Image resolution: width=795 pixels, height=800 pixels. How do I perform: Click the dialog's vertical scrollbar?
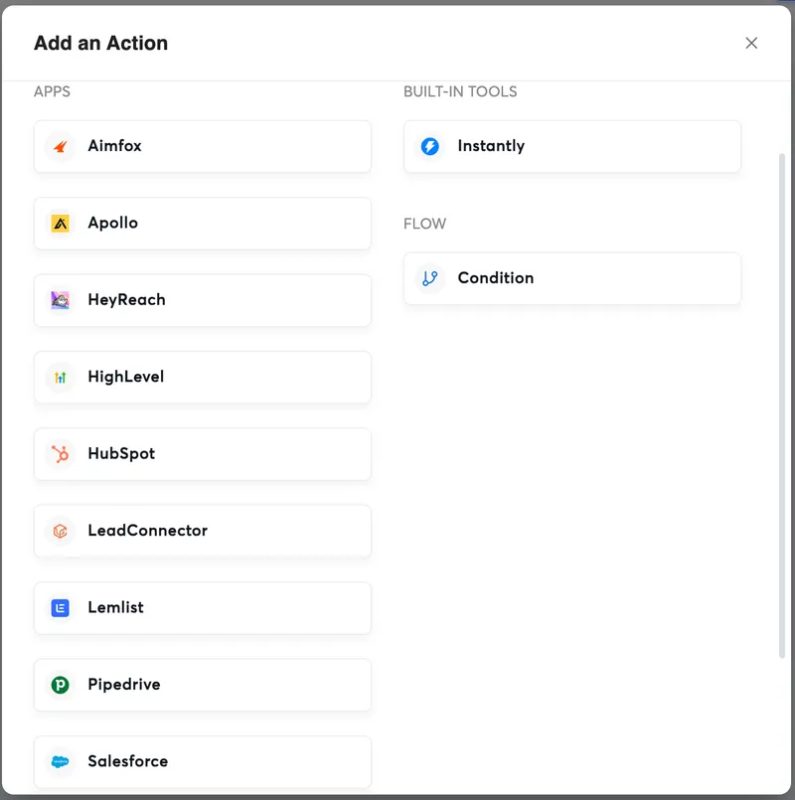pos(781,398)
